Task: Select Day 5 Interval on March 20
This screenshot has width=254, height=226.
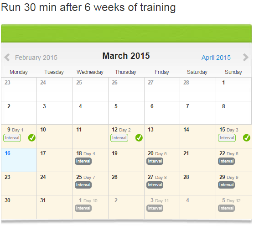Action: tap(155, 161)
